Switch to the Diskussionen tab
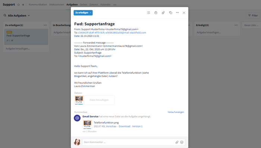The height and width of the screenshot is (148, 261). (57, 4)
